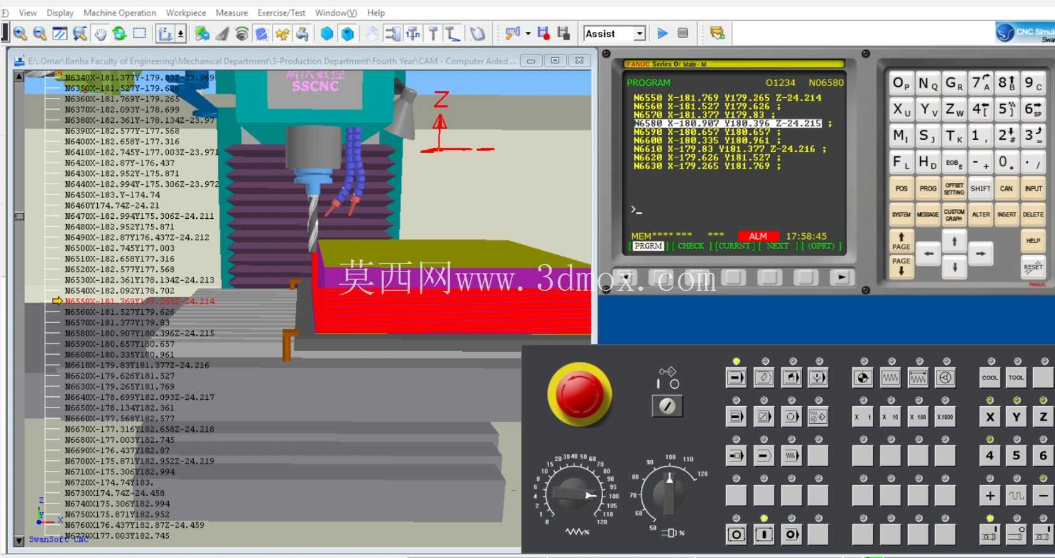Click the green rotate view icon

[119, 34]
